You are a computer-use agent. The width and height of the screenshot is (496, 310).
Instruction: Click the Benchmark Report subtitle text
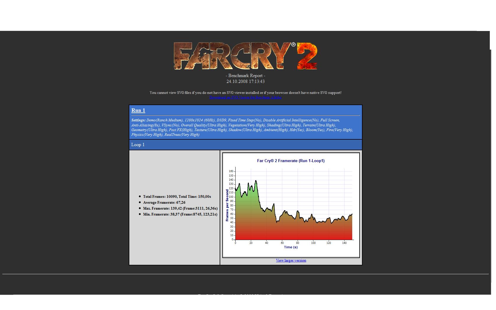tap(245, 76)
